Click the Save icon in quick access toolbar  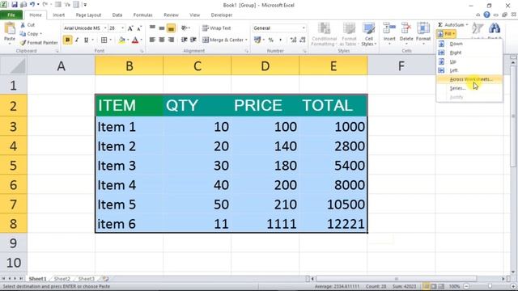coord(15,5)
